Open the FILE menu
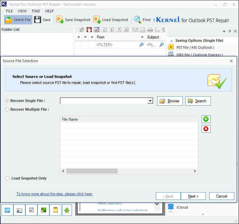This screenshot has width=239, height=224. click(x=9, y=11)
